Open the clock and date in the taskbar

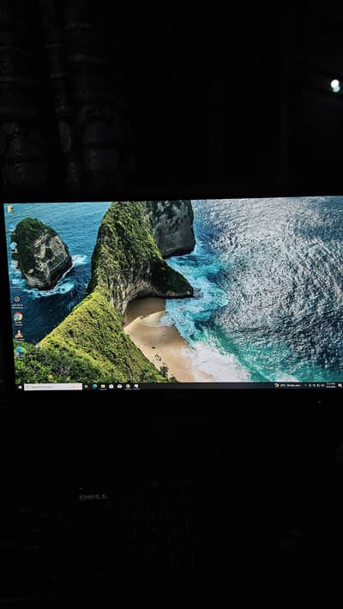coord(331,385)
